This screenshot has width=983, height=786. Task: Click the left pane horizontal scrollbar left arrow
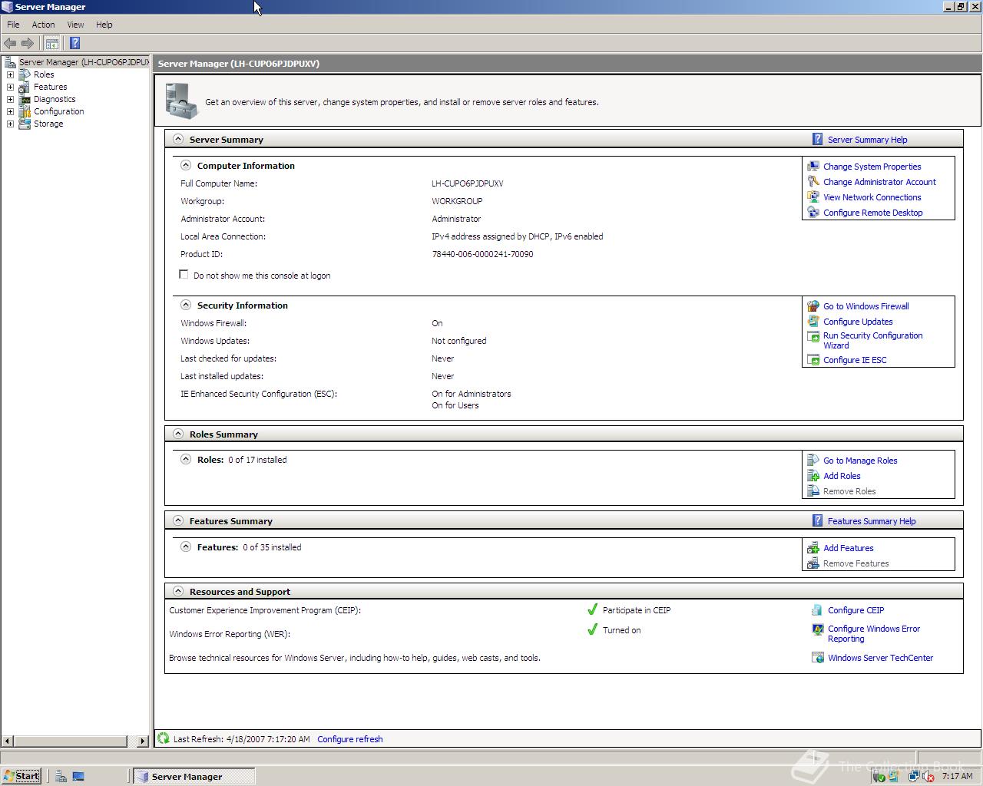8,741
